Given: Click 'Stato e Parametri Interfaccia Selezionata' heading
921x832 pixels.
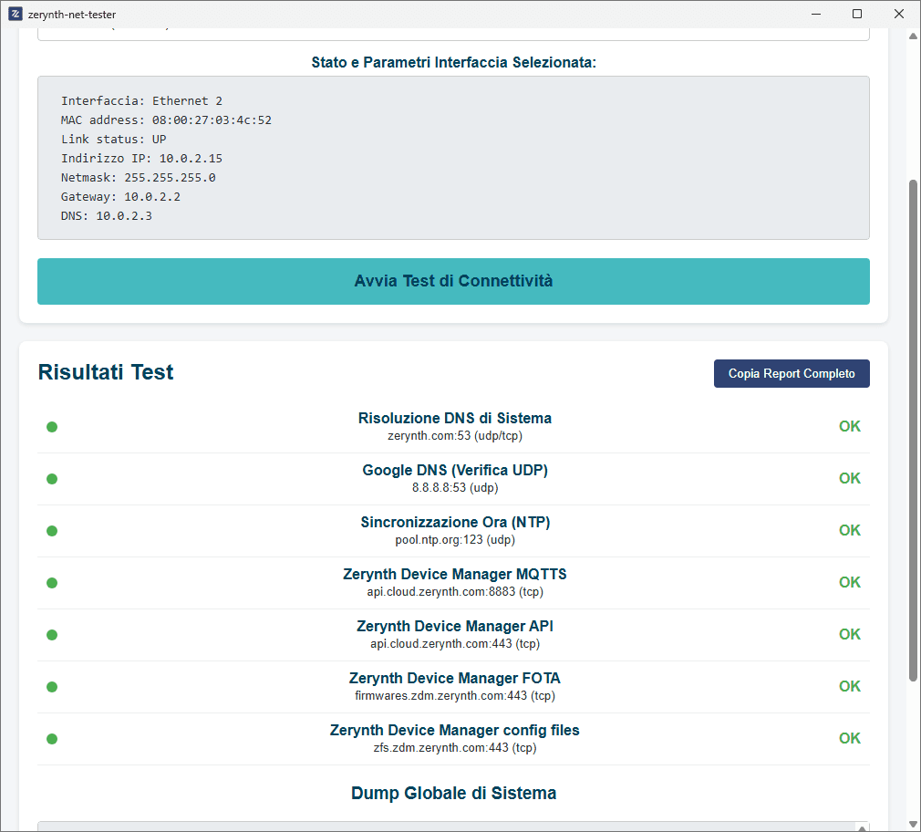Looking at the screenshot, I should 453,62.
